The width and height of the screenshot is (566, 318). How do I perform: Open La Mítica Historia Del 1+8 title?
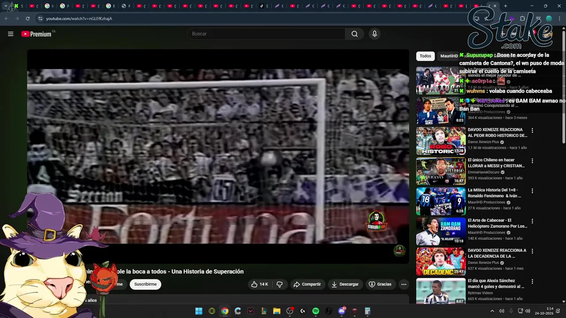point(494,193)
